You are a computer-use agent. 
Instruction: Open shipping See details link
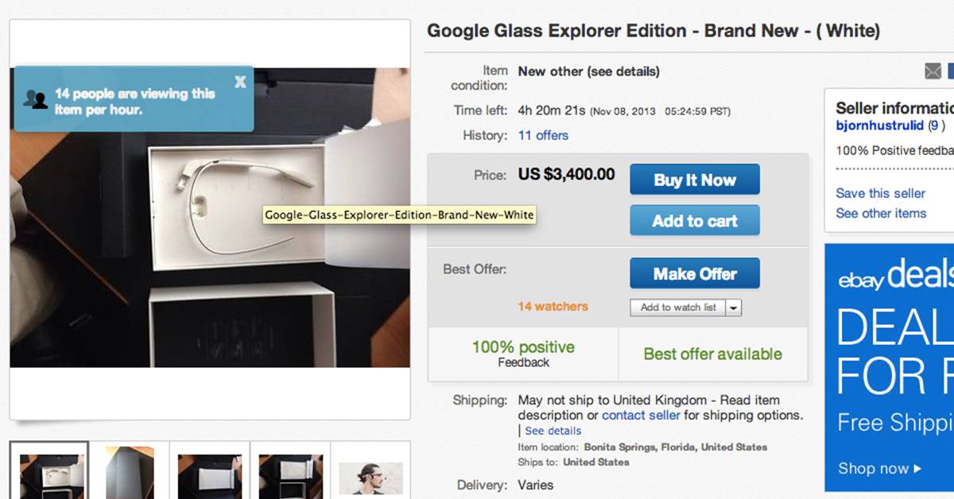pos(553,431)
